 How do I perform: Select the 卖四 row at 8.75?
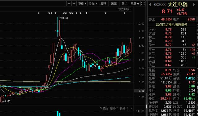click(171, 33)
